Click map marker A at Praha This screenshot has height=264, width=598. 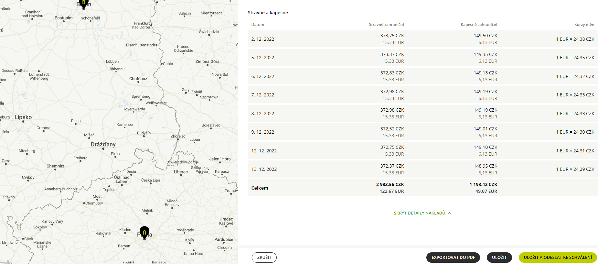[x=144, y=233]
